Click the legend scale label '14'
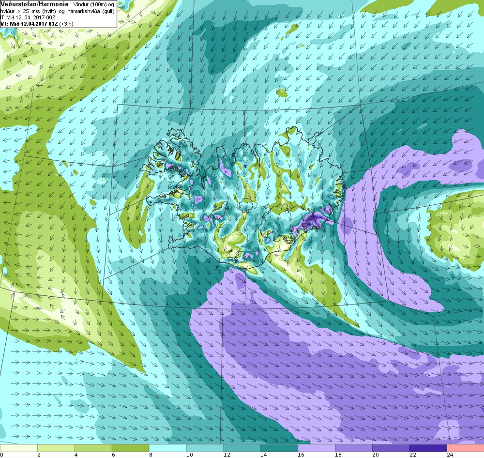This screenshot has height=458, width=484. pyautogui.click(x=264, y=454)
